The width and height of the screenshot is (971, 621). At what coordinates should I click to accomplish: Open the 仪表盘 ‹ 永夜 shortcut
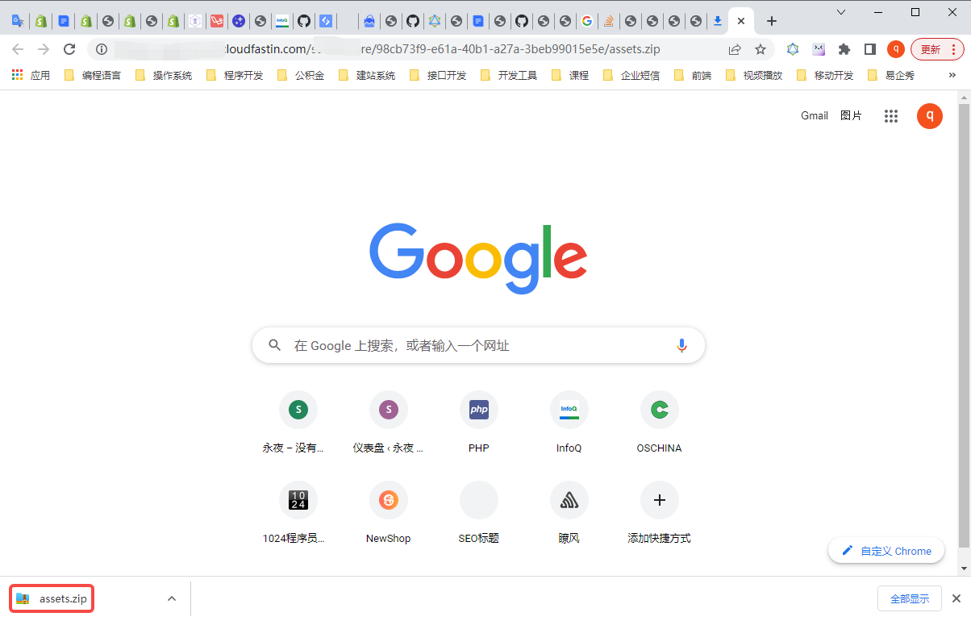[x=389, y=424]
